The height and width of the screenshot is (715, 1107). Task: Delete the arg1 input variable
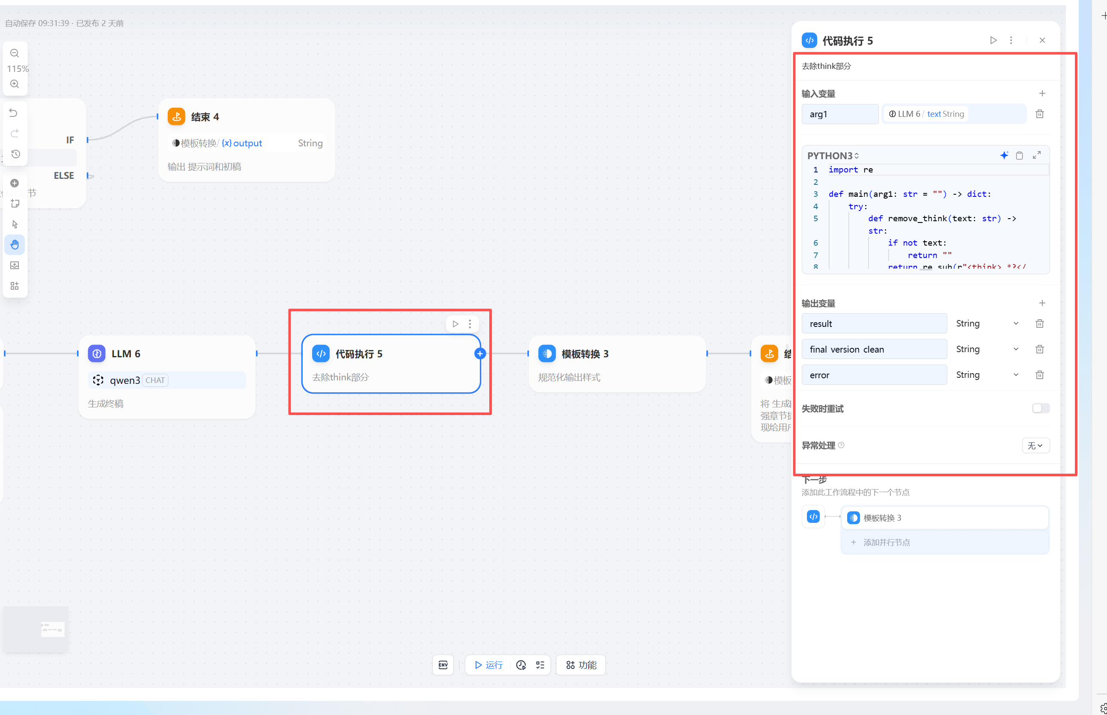tap(1040, 114)
